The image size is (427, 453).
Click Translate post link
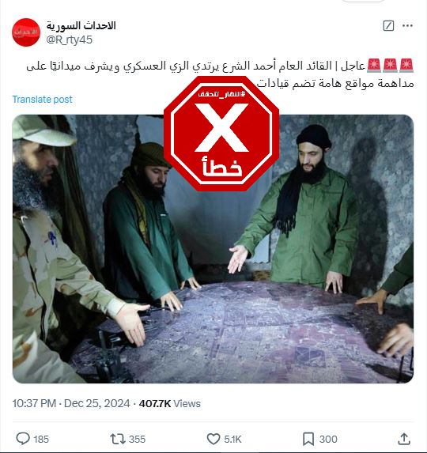point(42,100)
